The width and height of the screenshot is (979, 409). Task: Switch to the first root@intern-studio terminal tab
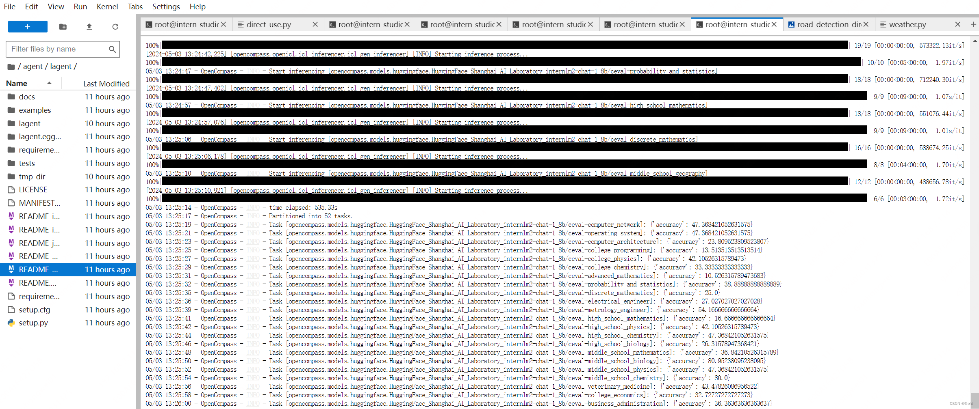187,24
